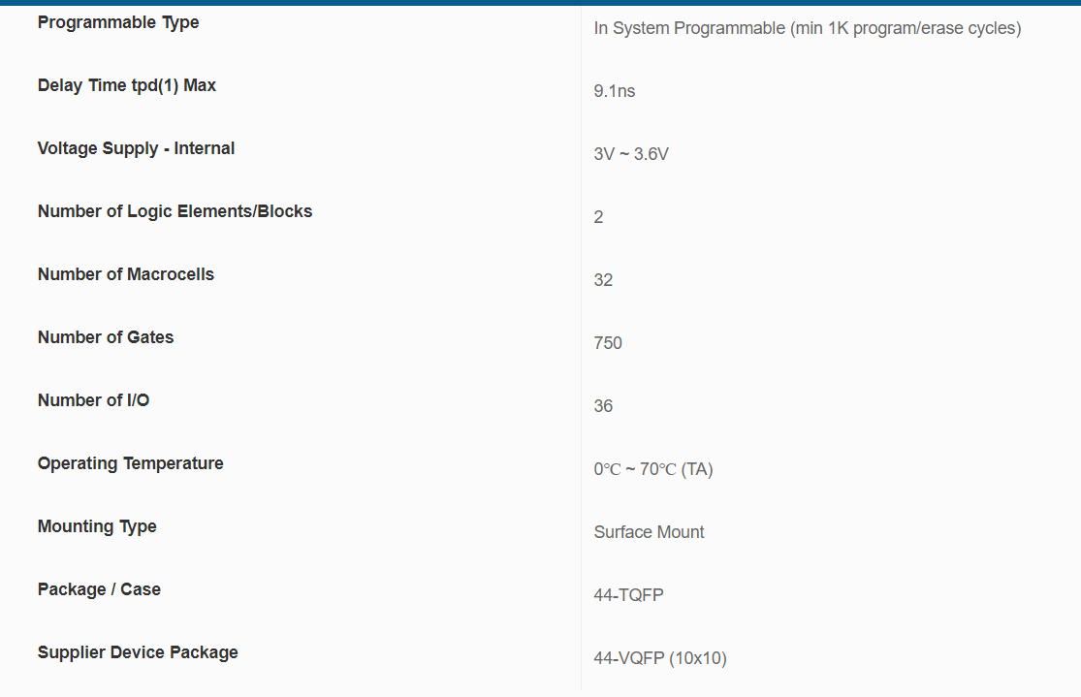Select the Surface Mount value
Screen dimensions: 1081x697
coord(649,532)
